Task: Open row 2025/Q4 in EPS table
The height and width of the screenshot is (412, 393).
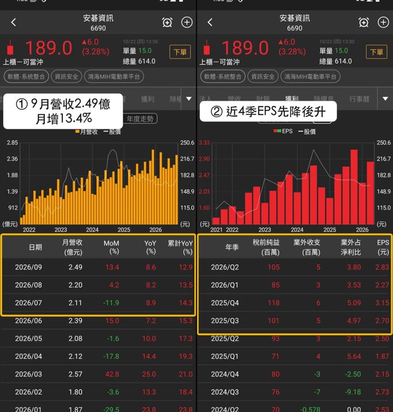Action: (x=294, y=303)
